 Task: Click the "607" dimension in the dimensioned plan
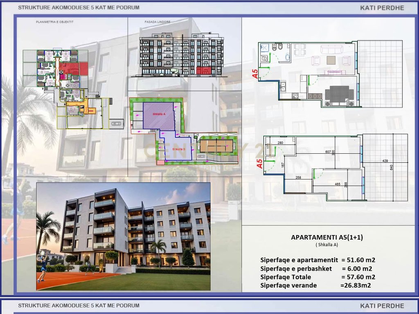pos(328,152)
